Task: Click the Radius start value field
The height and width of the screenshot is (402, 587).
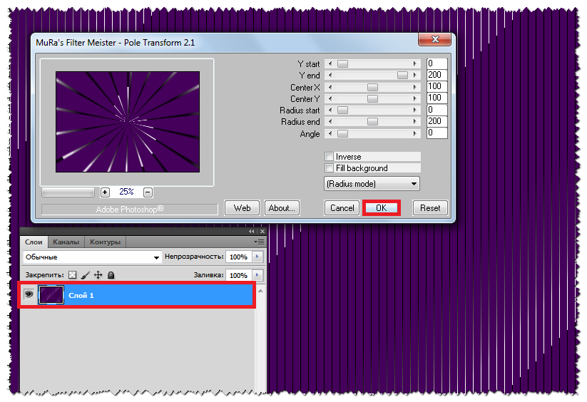Action: [x=437, y=110]
